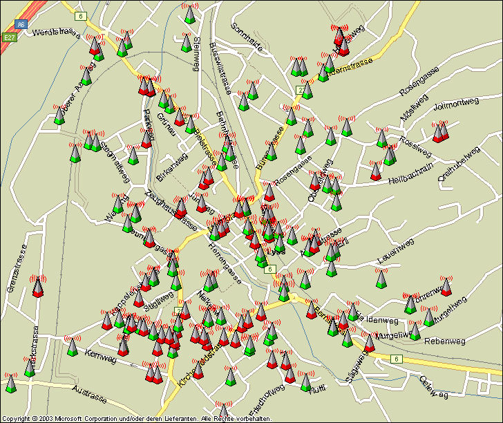
Task: Click the red antenna marker at Lehrenweg
Action: click(446, 287)
